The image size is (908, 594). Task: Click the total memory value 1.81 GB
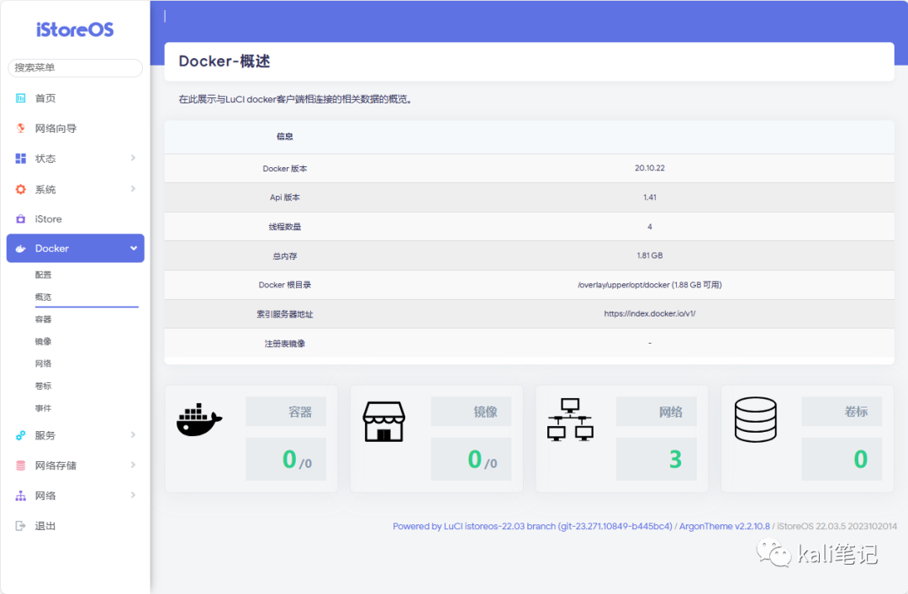pos(650,255)
